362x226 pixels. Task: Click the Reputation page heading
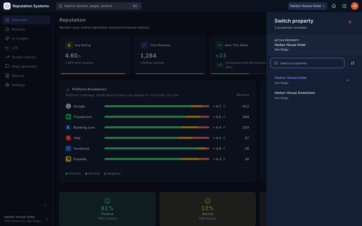[72, 20]
